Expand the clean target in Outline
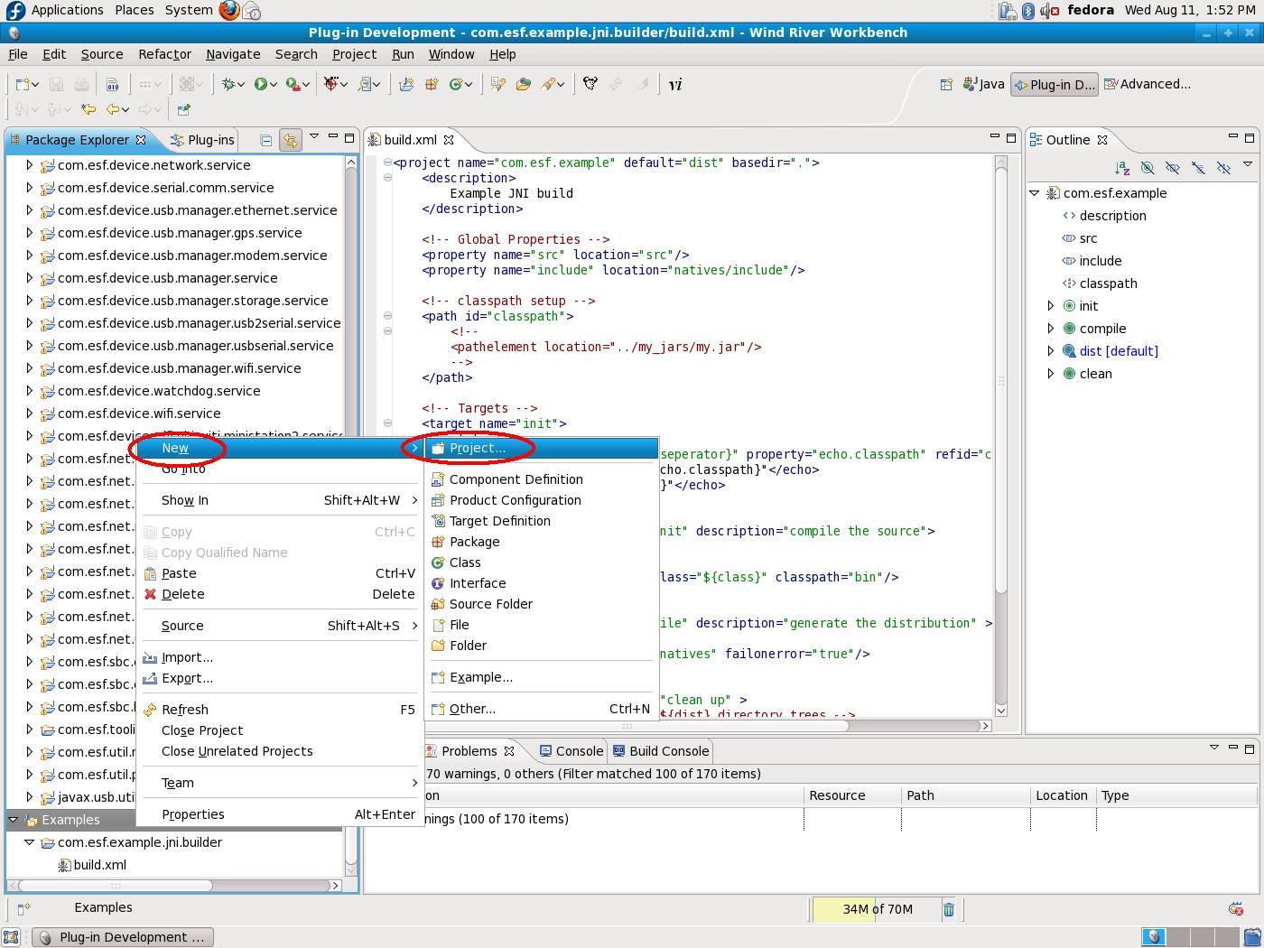 1050,374
